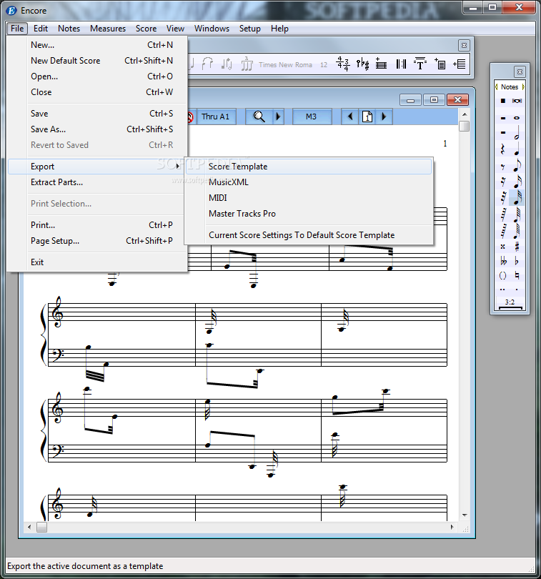Click the page 1 indicator icon
The image size is (541, 579).
click(367, 117)
